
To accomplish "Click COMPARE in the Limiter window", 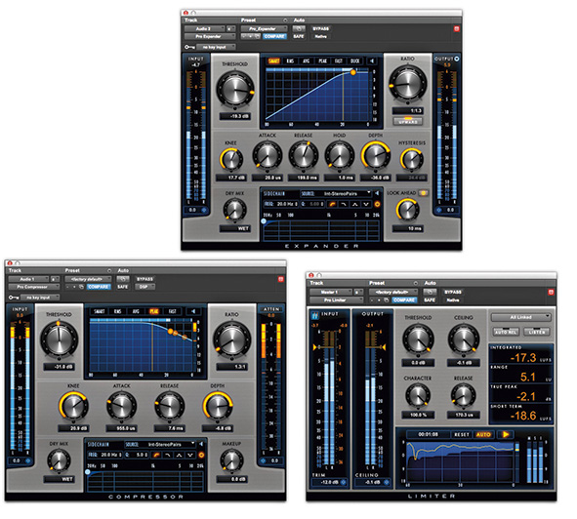I will point(404,300).
